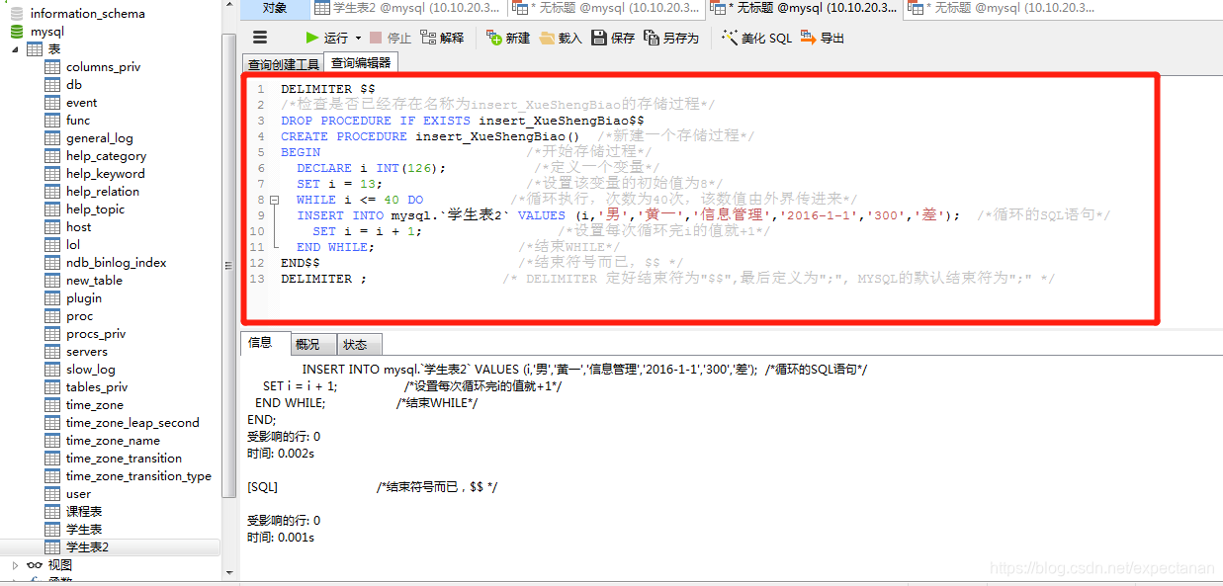Image resolution: width=1223 pixels, height=586 pixels.
Task: Click table icon beside lol
Action: (52, 245)
